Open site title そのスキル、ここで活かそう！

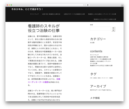[x=27, y=9]
